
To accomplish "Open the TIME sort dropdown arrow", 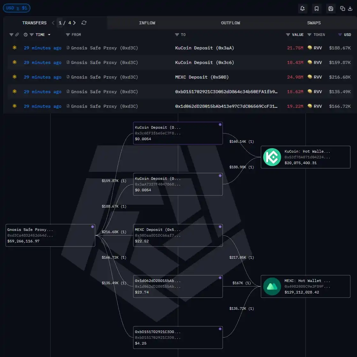I will (x=49, y=34).
